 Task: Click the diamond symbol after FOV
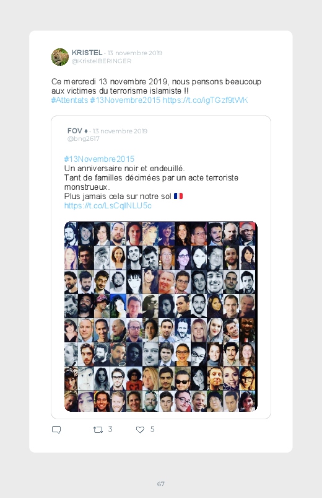click(x=86, y=131)
